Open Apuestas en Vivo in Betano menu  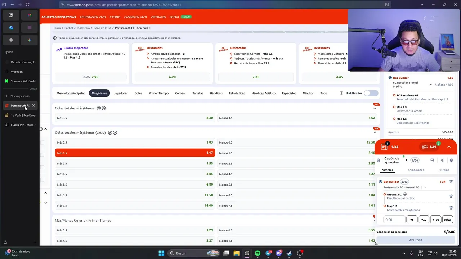tap(93, 17)
